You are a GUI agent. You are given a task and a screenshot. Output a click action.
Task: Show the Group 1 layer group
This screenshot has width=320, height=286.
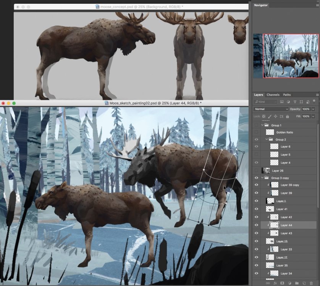pyautogui.click(x=257, y=125)
